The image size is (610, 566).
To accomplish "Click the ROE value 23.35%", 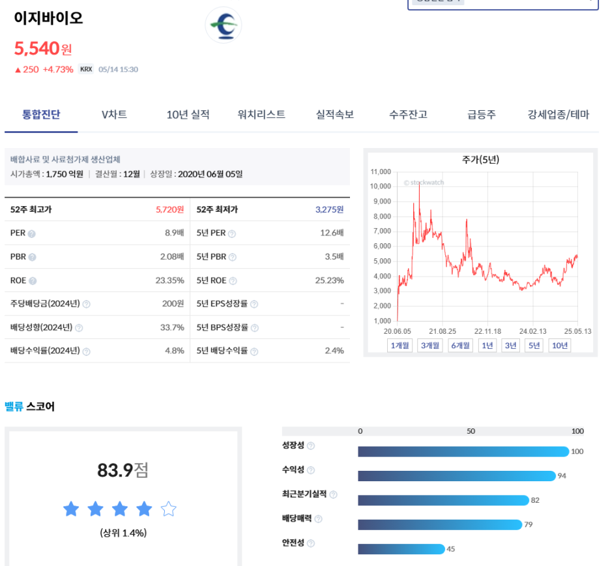I will click(169, 280).
